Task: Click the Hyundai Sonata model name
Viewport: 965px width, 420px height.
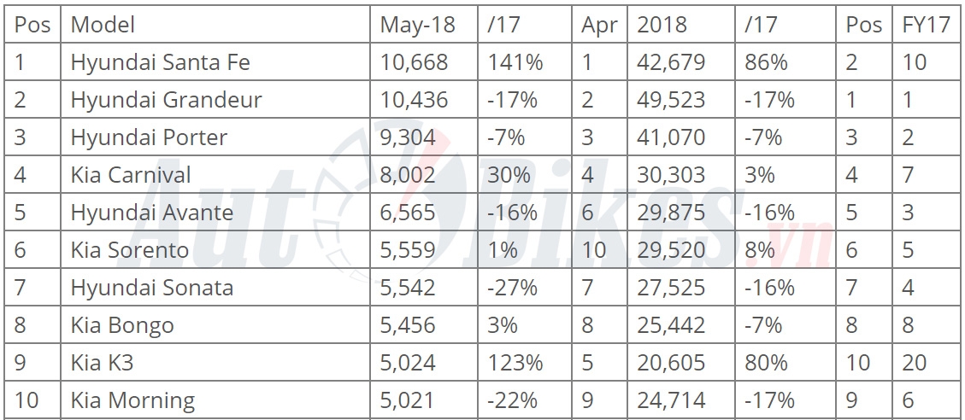Action: click(152, 288)
